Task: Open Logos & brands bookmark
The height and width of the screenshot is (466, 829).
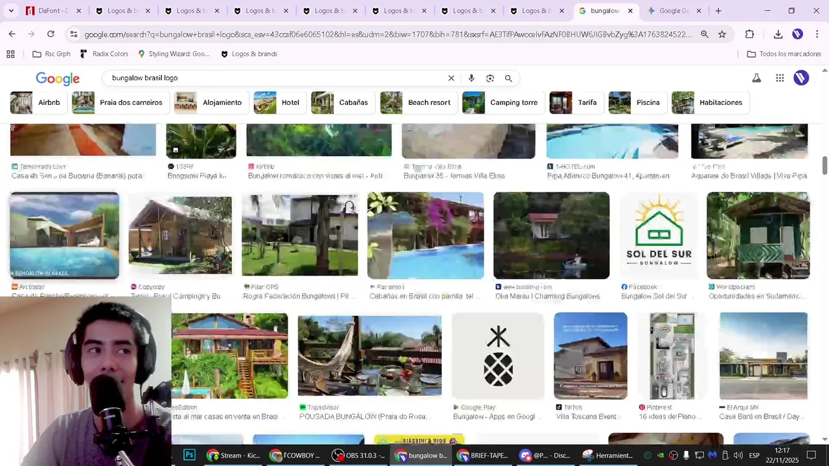Action: 249,54
